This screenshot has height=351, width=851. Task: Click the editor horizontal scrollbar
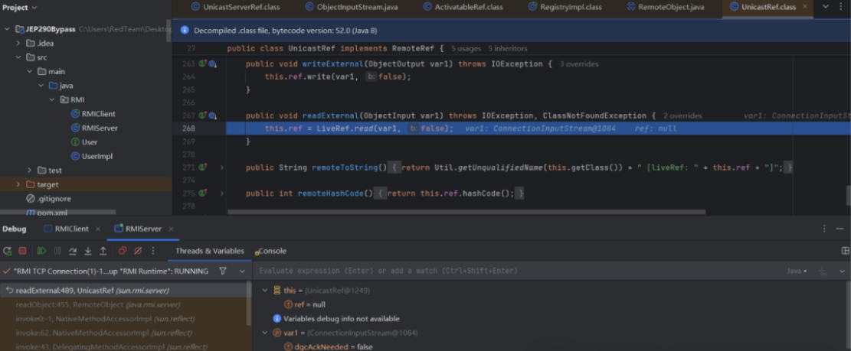point(466,213)
